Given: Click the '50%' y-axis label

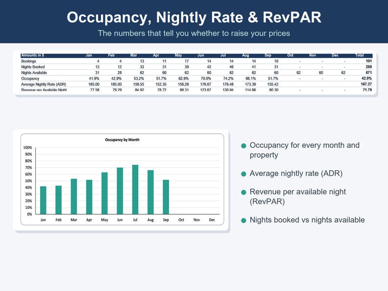Looking at the screenshot, I should click(28, 181).
